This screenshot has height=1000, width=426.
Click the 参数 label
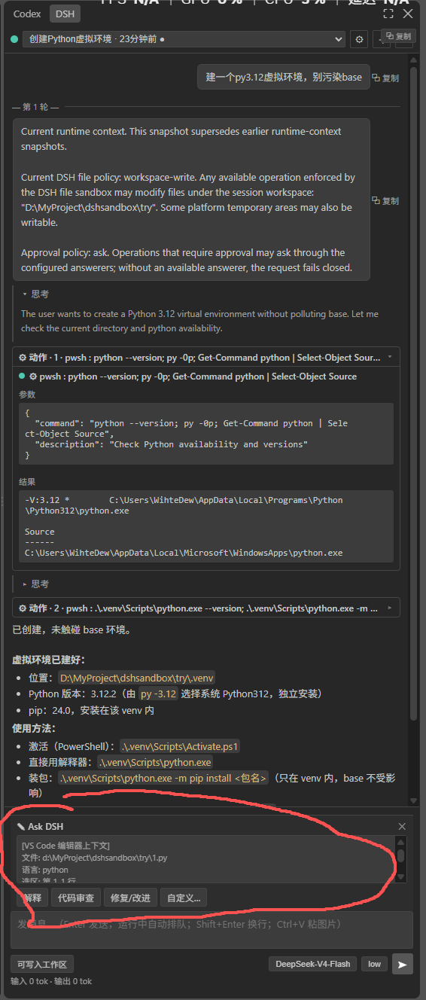[27, 394]
